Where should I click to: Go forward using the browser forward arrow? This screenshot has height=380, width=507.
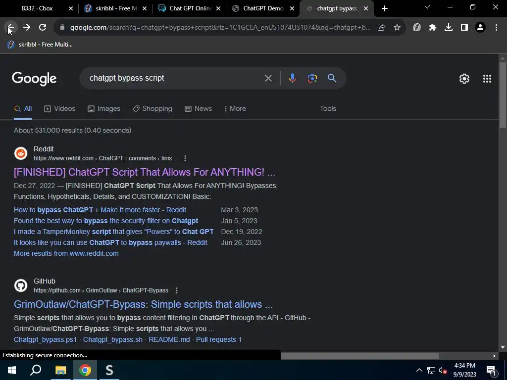click(x=27, y=28)
